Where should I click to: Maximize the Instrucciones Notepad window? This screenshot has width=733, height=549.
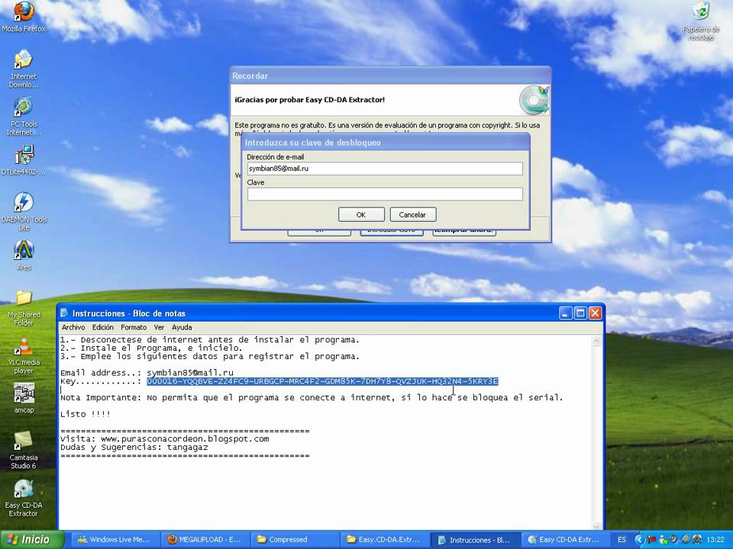point(580,313)
